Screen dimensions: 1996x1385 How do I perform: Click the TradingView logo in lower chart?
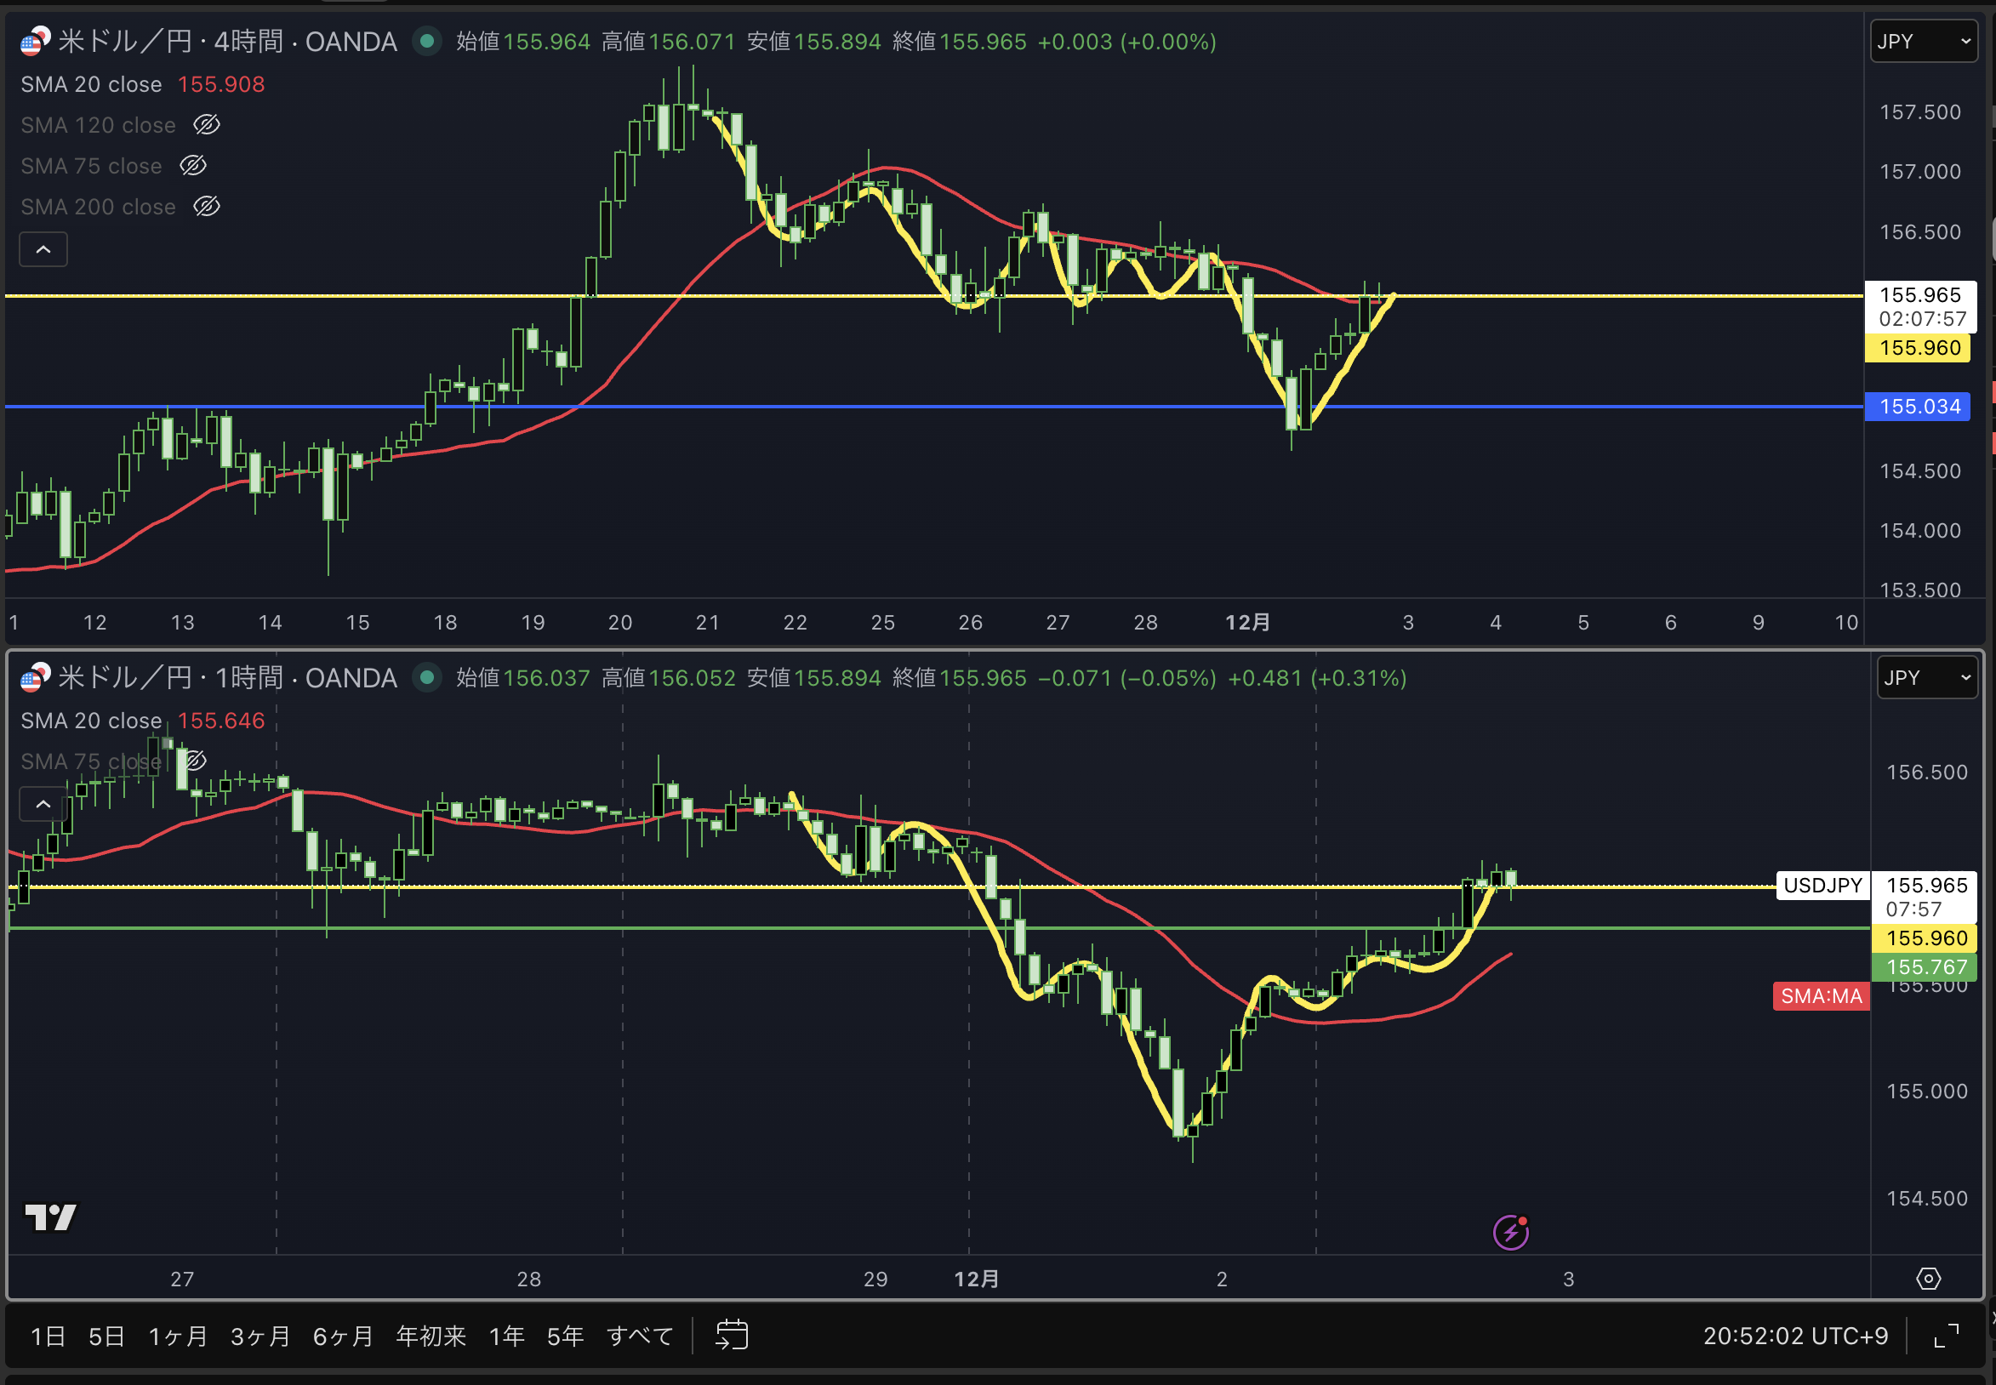point(50,1217)
